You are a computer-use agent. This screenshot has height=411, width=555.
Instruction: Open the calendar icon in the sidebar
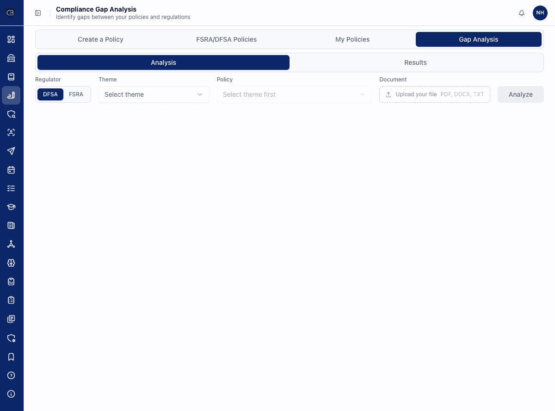11,170
